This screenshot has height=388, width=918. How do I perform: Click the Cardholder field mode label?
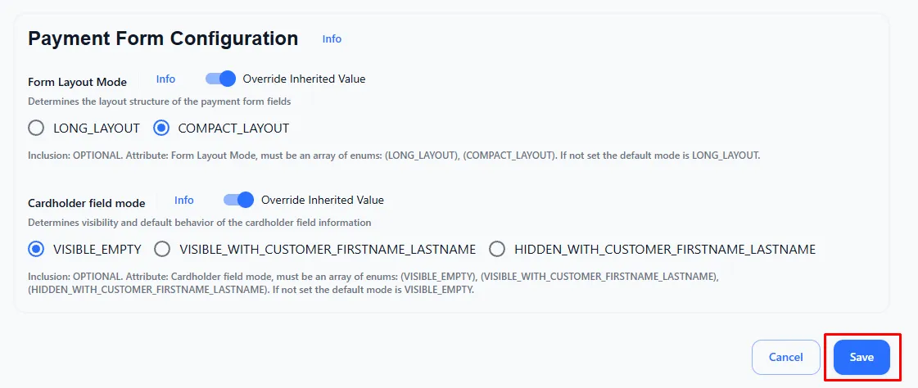(x=87, y=203)
